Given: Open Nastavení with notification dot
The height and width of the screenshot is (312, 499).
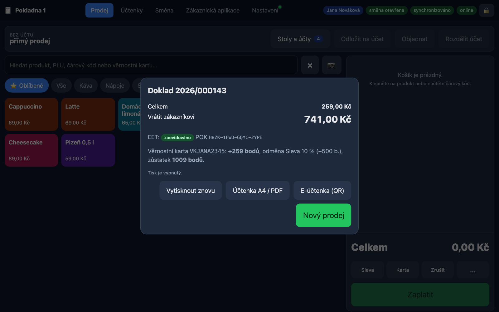Looking at the screenshot, I should [265, 10].
